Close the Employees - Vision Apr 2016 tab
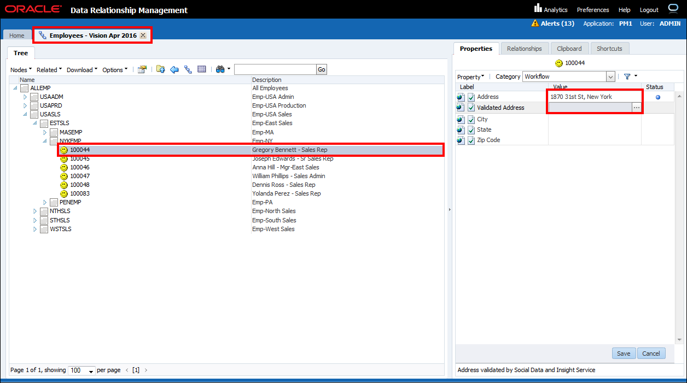Screen dimensions: 687x383 click(143, 35)
